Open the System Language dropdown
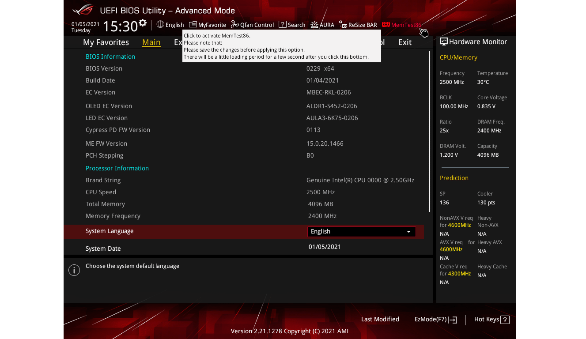The width and height of the screenshot is (586, 339). (362, 231)
